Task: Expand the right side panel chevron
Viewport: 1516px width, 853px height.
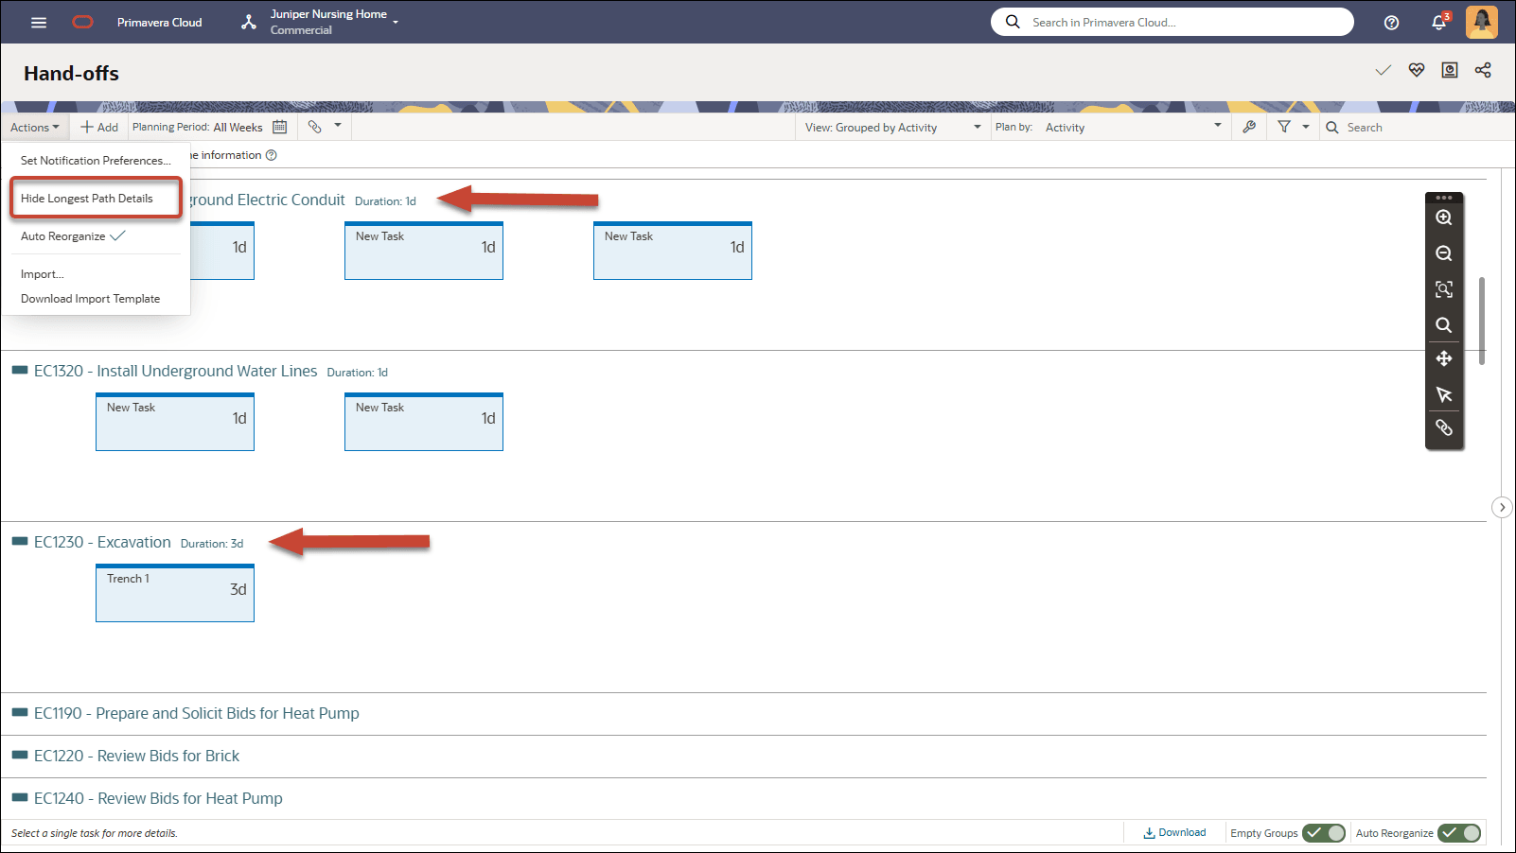Action: [1502, 508]
